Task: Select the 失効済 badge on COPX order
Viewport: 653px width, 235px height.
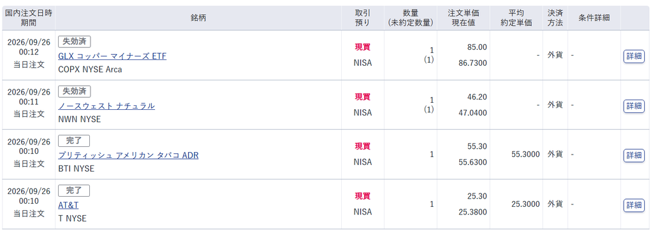Action: [x=75, y=42]
